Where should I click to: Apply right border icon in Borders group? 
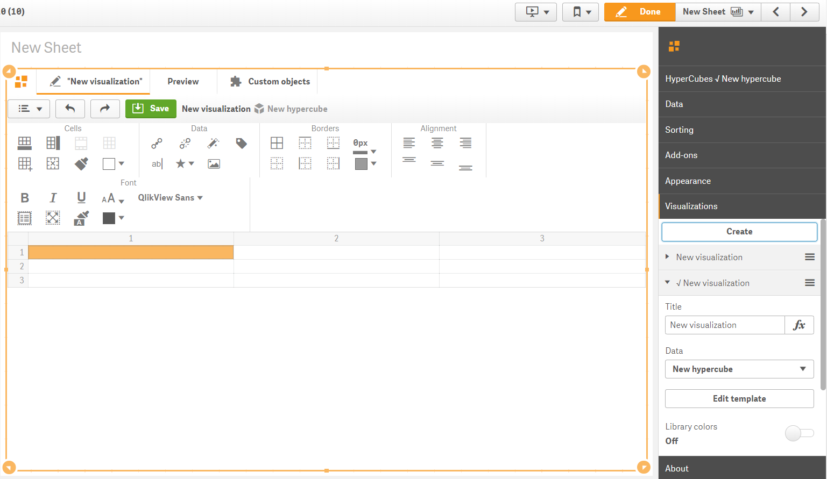pos(333,163)
